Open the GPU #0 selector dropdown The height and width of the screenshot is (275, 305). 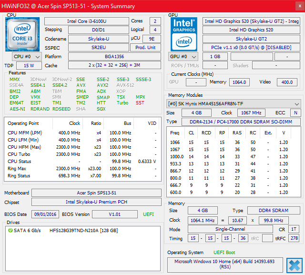point(183,57)
